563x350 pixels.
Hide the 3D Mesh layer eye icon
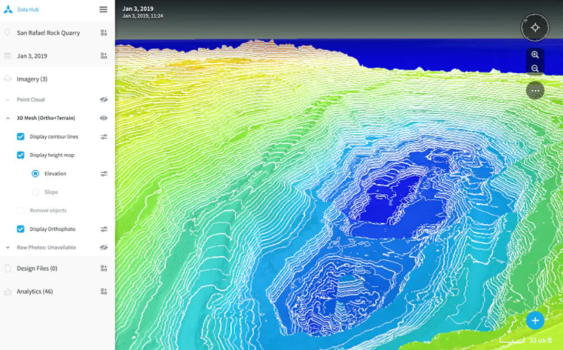coord(104,118)
